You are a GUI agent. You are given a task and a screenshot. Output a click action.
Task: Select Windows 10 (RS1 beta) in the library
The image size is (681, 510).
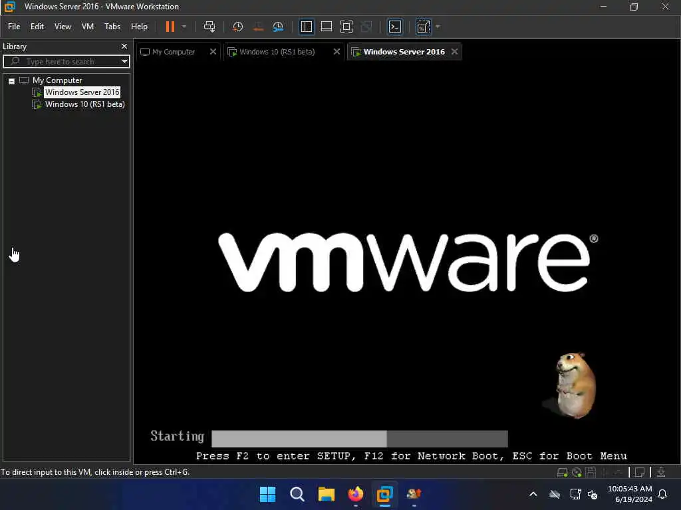84,104
